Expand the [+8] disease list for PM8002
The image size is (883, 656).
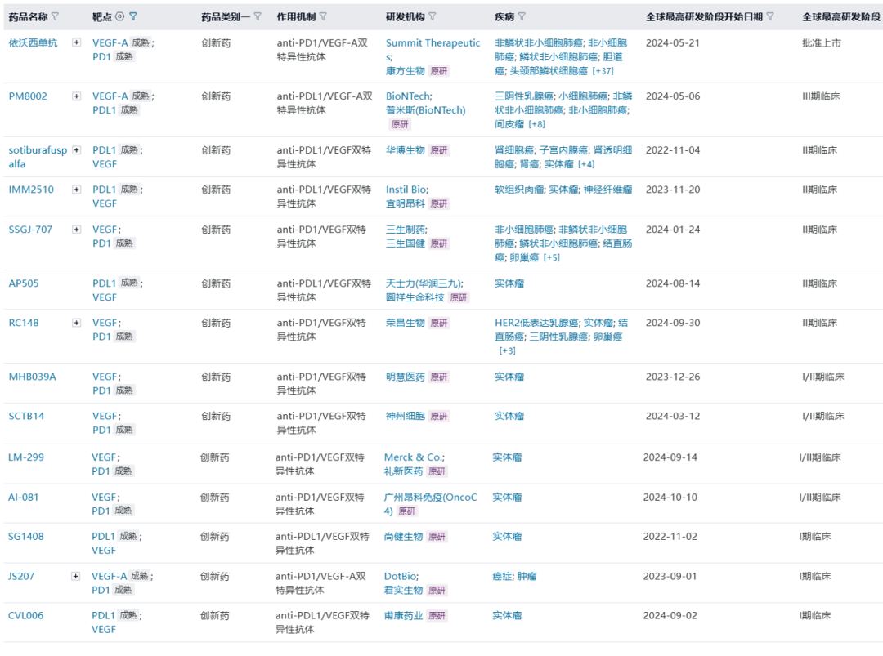pyautogui.click(x=536, y=124)
